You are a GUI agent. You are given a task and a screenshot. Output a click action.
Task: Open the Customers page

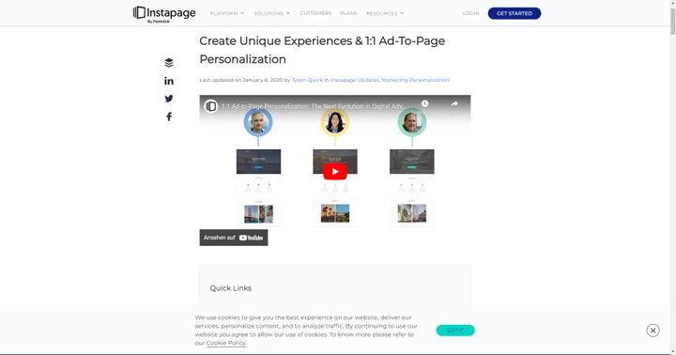(315, 13)
